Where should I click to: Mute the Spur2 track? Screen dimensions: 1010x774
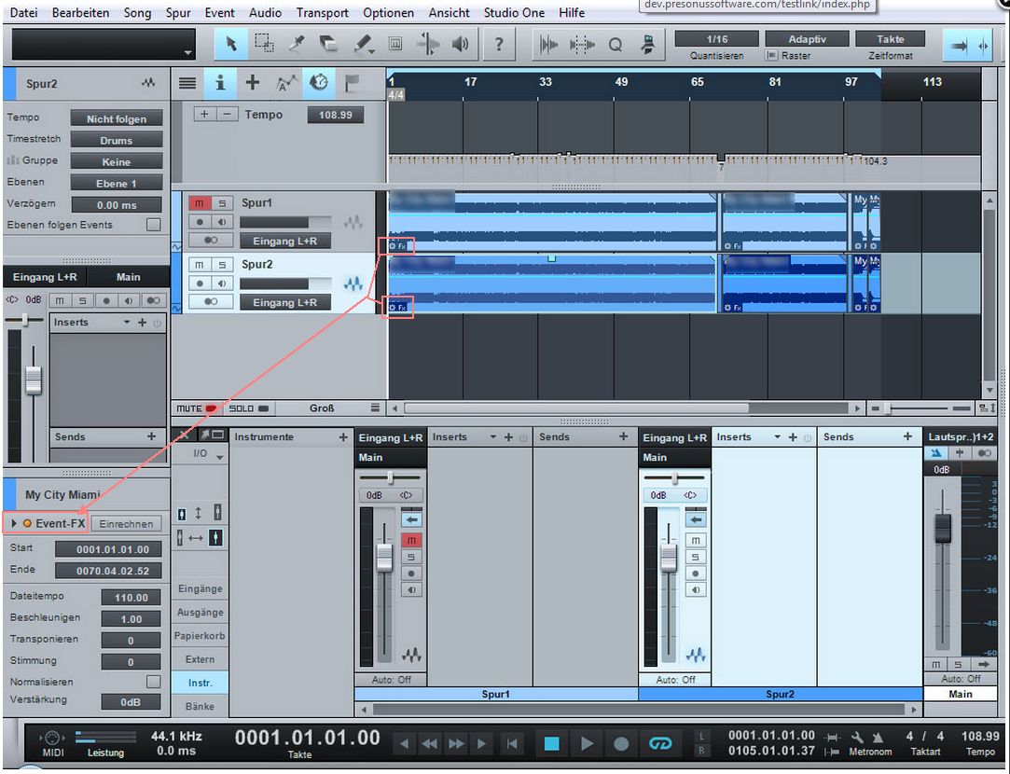[199, 265]
